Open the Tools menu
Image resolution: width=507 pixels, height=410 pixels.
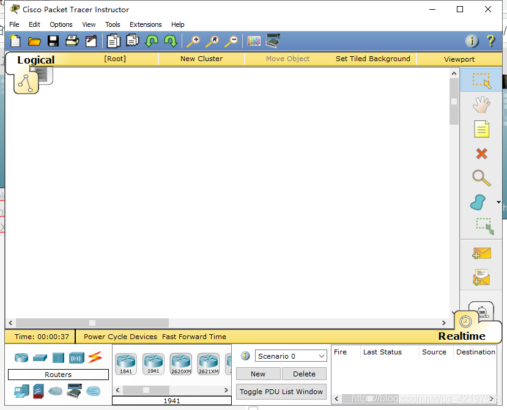(113, 24)
